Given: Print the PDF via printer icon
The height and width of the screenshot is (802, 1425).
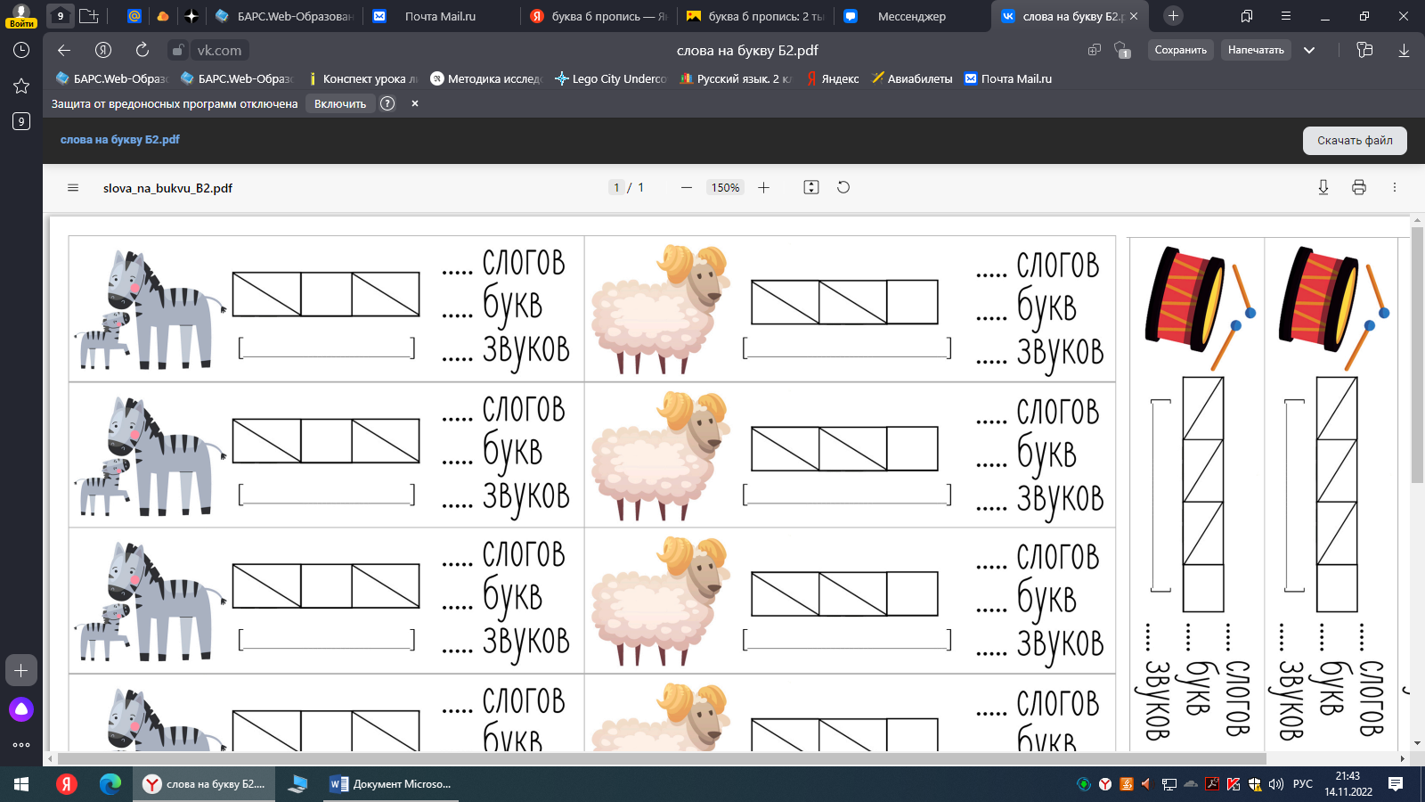Looking at the screenshot, I should click(1358, 187).
